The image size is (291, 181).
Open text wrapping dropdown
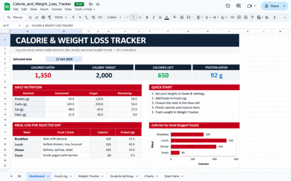[x=216, y=17]
